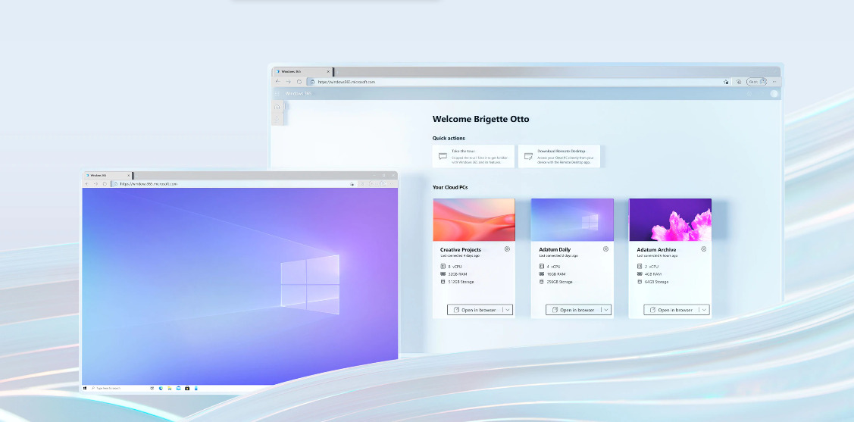Click the favorites star icon in the front browser
Image resolution: width=854 pixels, height=422 pixels.
[x=352, y=184]
